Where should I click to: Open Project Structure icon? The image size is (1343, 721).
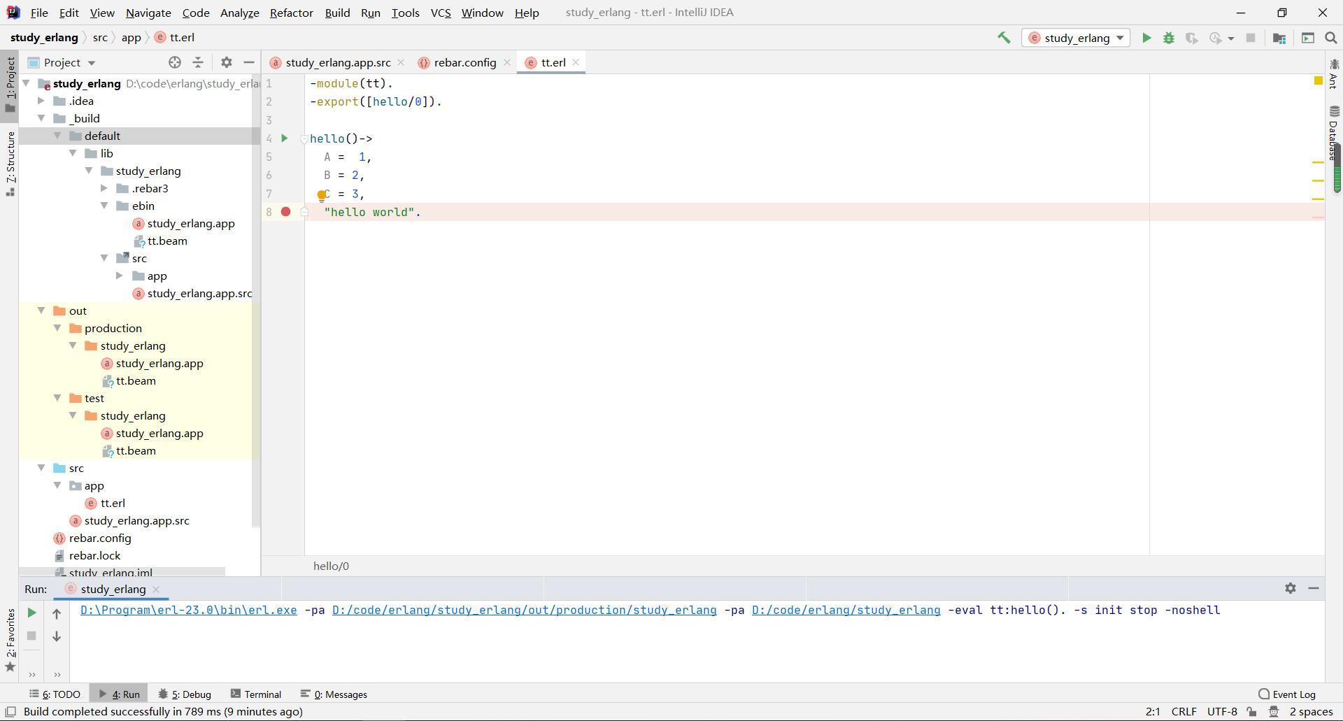coord(1279,38)
